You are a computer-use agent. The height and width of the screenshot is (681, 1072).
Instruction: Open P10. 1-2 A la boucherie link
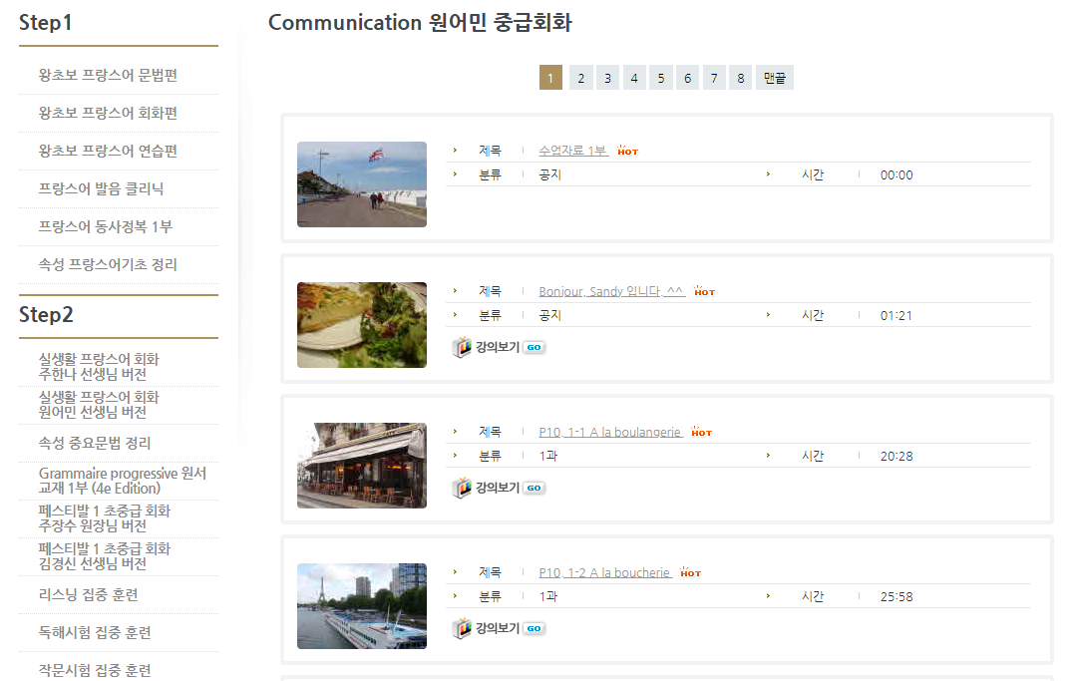click(x=605, y=573)
